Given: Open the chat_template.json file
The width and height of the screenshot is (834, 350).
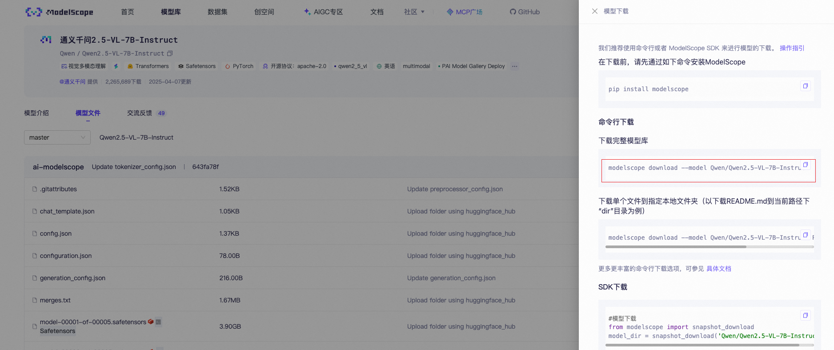Looking at the screenshot, I should coord(67,211).
